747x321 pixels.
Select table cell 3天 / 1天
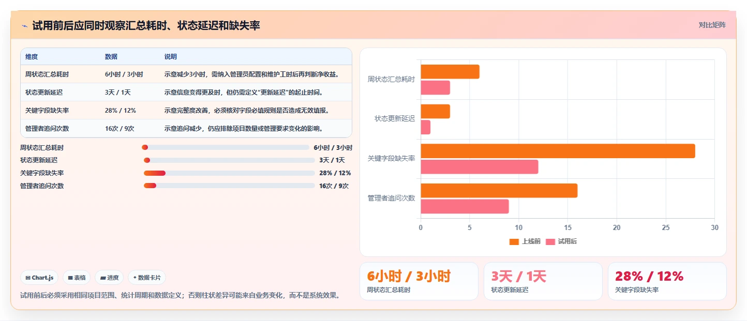[x=118, y=93]
